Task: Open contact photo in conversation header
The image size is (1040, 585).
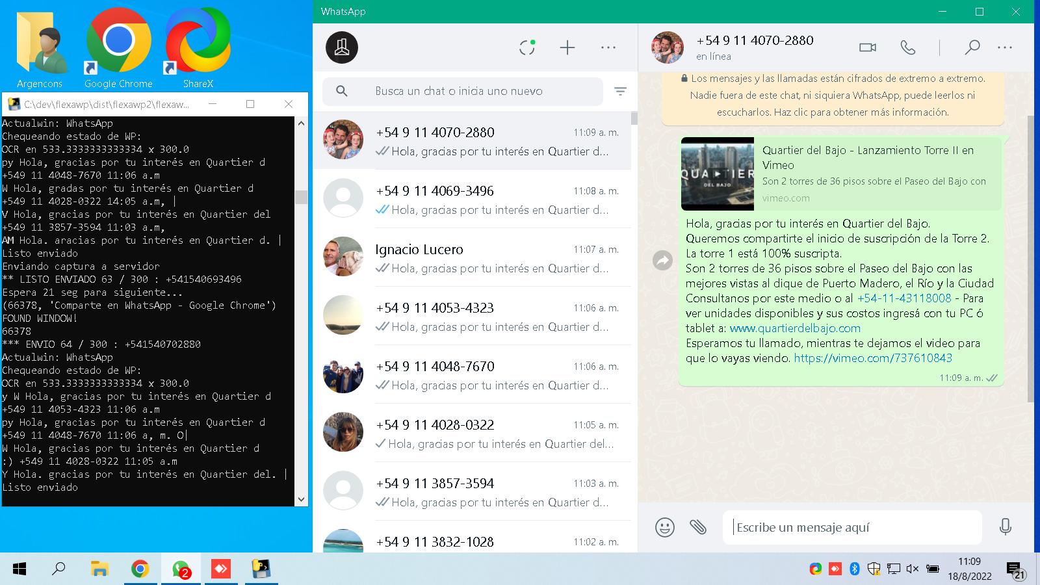Action: (668, 47)
